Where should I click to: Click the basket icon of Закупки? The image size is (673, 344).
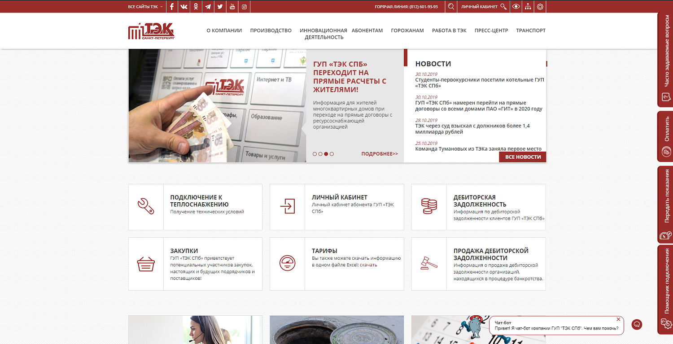(x=146, y=264)
